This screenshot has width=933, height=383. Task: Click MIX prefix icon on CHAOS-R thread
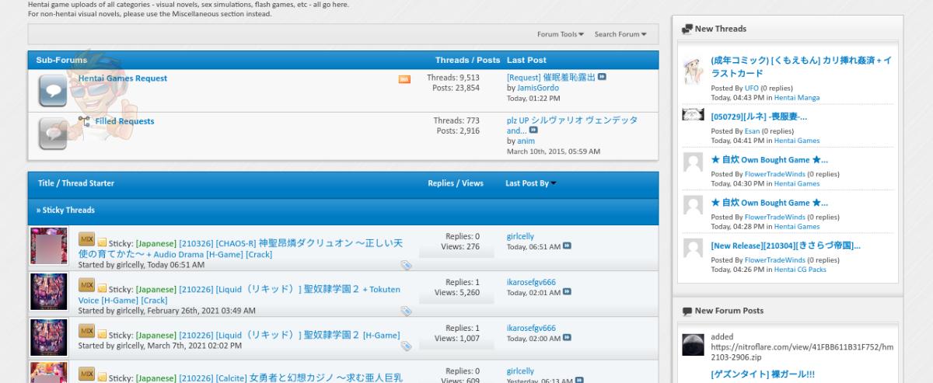pos(86,239)
